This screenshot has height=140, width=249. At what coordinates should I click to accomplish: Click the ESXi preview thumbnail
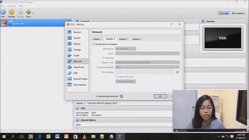[223, 38]
